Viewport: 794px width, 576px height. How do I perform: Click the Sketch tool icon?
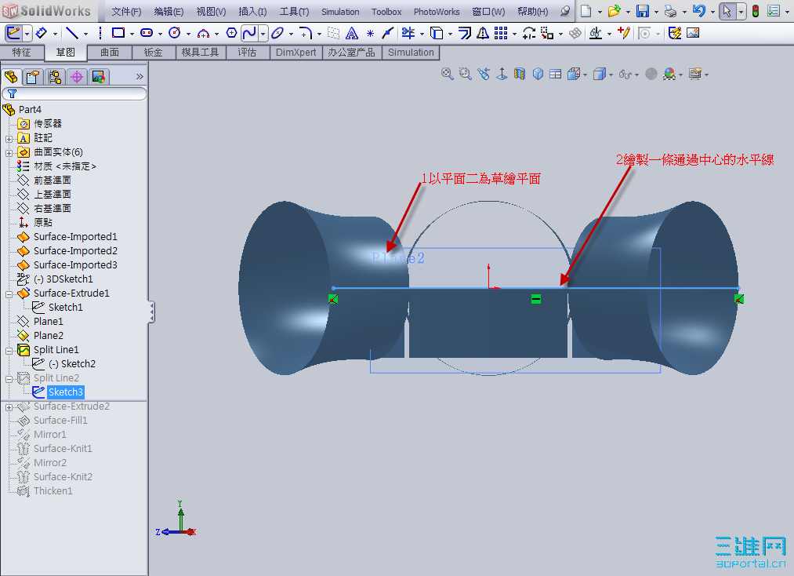(13, 34)
